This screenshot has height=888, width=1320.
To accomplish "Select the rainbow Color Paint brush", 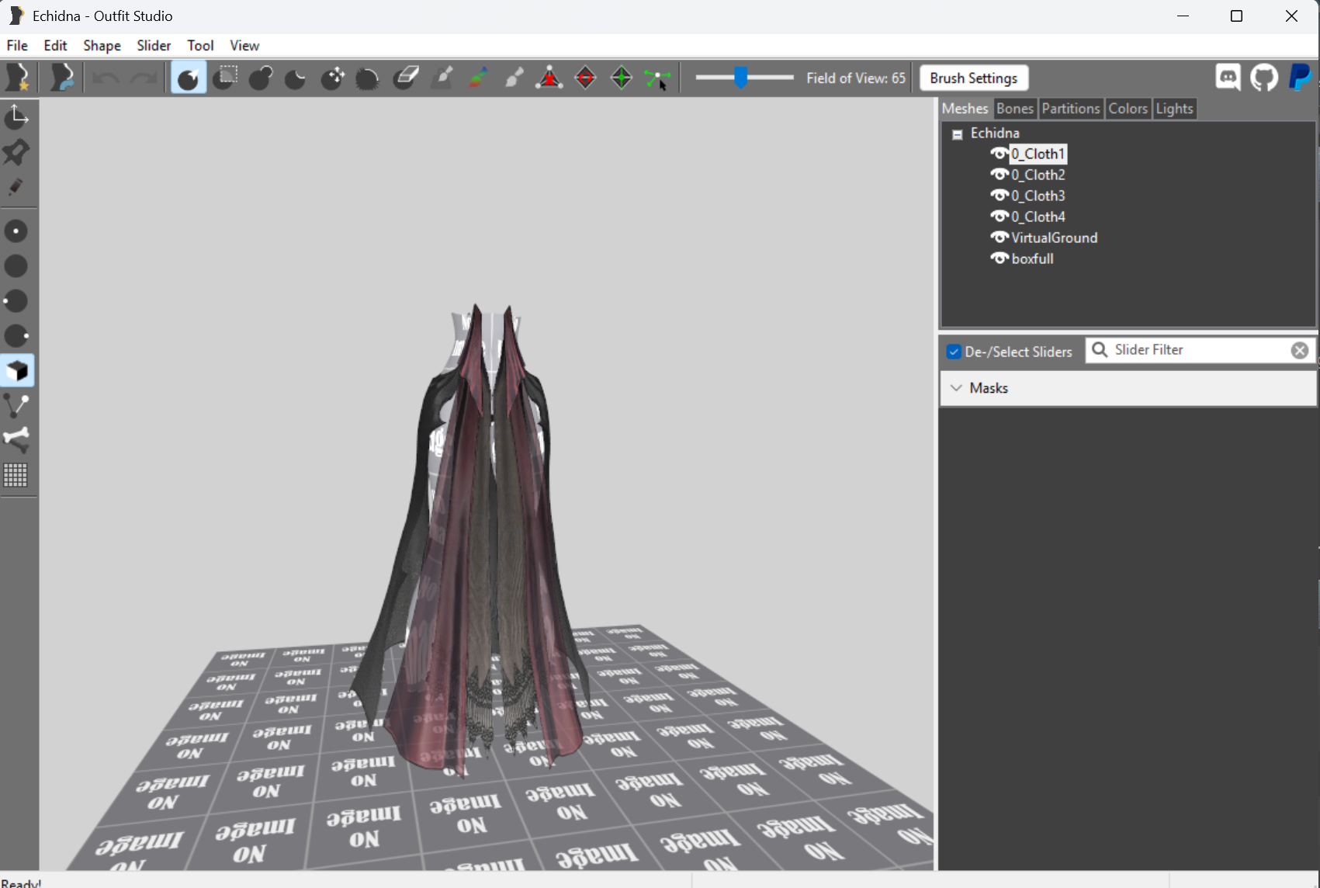I will click(x=478, y=78).
